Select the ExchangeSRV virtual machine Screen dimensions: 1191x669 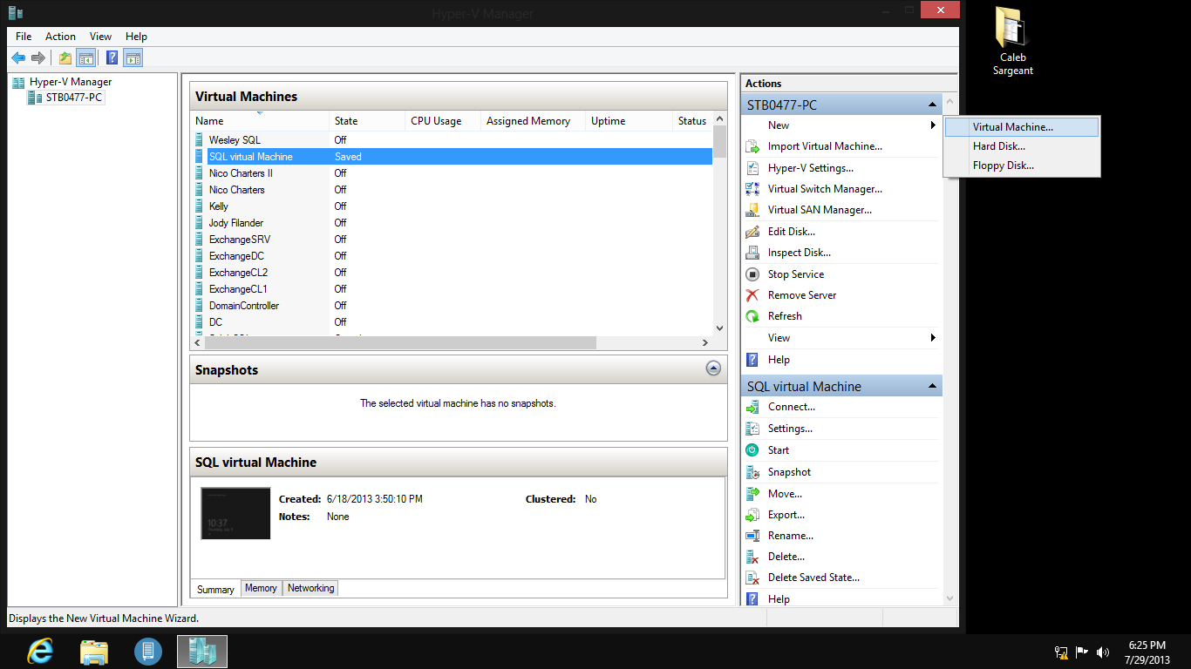click(x=452, y=240)
